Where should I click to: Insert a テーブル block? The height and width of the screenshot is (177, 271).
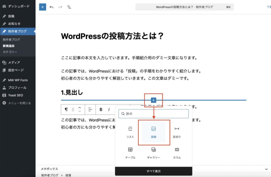pos(130,153)
